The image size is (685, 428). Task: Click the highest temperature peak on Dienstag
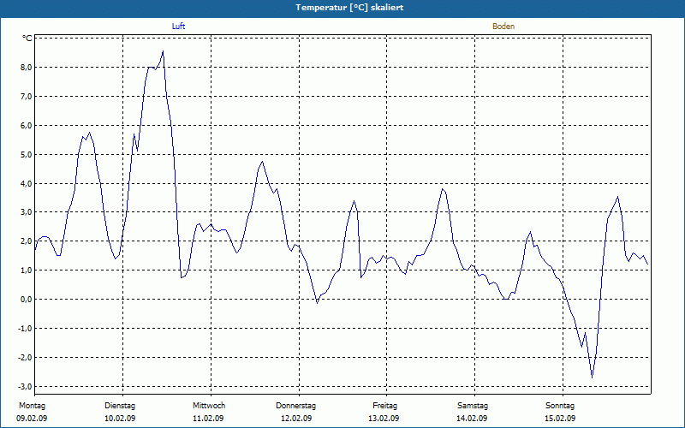(x=163, y=51)
